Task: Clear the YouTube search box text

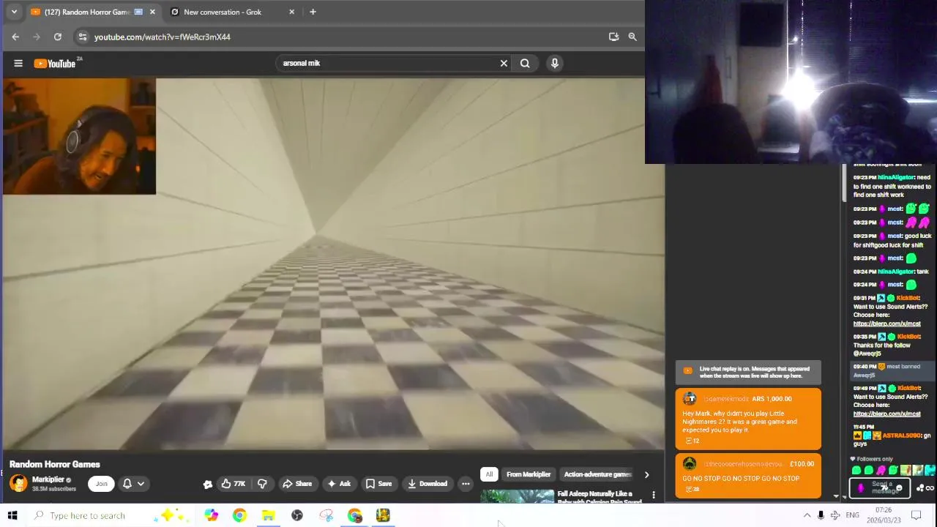Action: pyautogui.click(x=504, y=63)
